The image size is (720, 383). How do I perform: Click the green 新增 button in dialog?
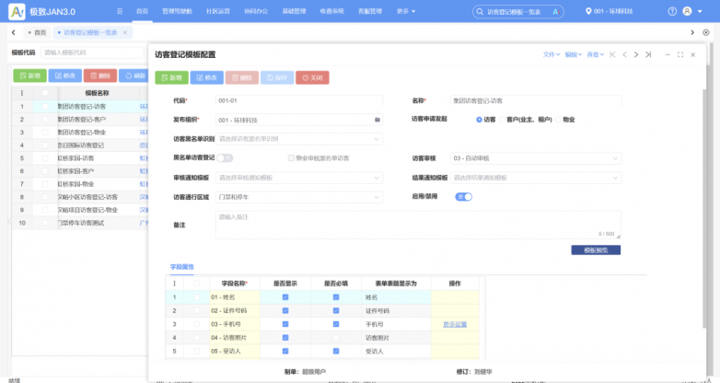[170, 77]
